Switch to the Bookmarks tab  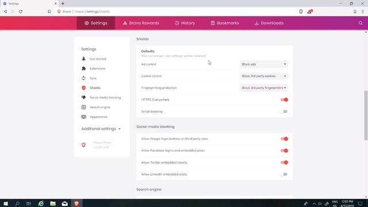[x=225, y=23]
